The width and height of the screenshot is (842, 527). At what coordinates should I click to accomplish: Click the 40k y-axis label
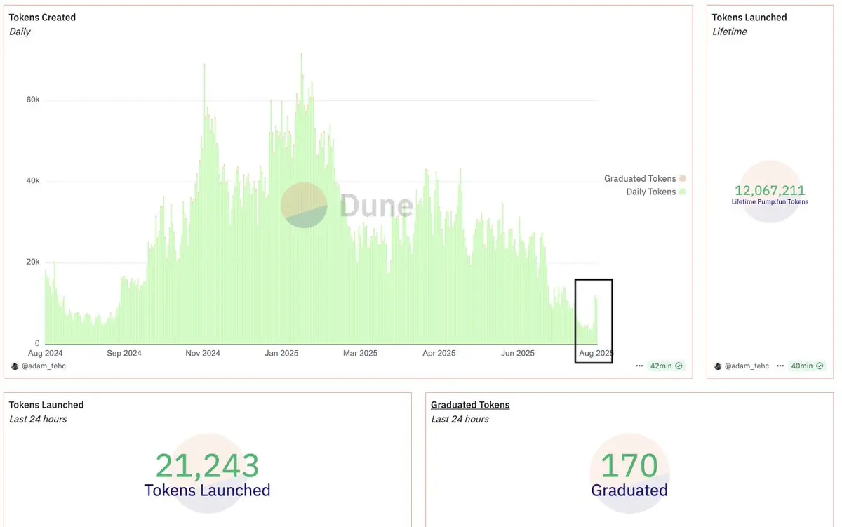click(33, 181)
